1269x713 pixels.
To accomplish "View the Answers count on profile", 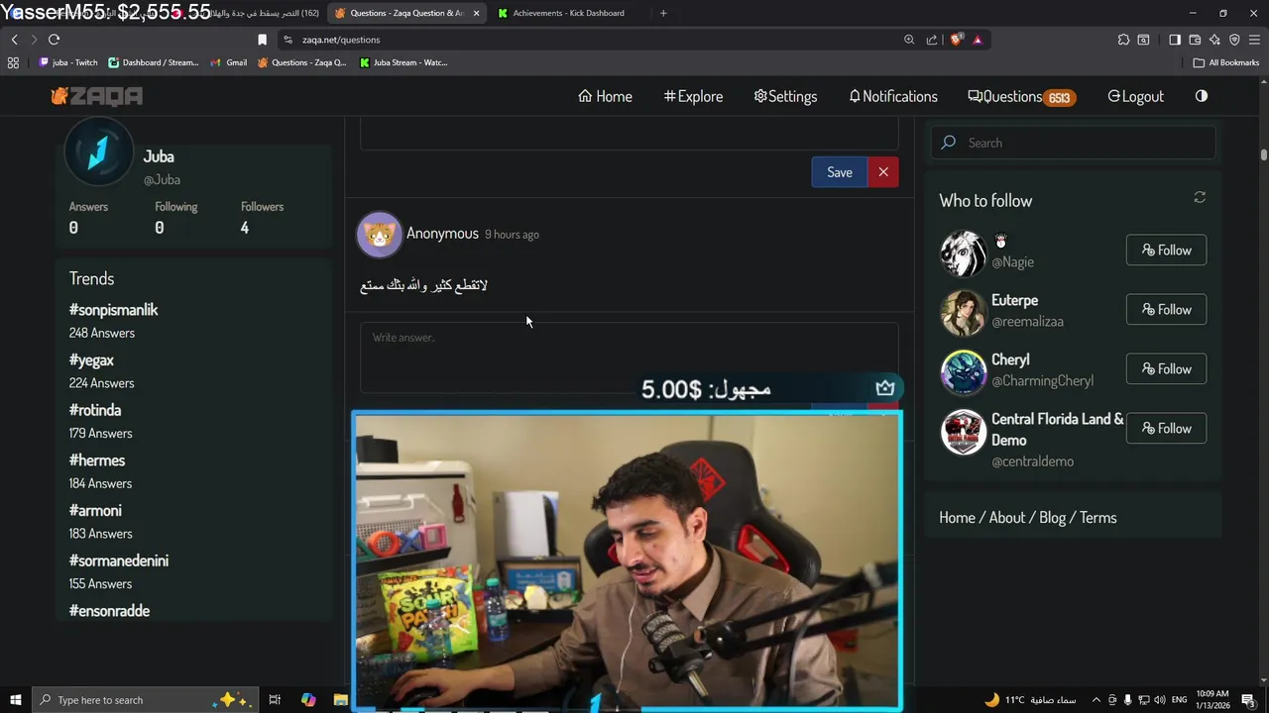I will tap(88, 218).
